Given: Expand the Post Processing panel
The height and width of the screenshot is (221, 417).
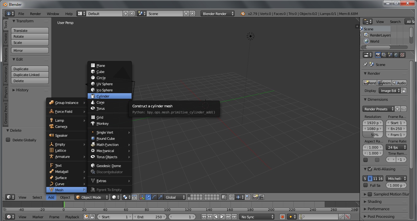Looking at the screenshot, I should (381, 216).
